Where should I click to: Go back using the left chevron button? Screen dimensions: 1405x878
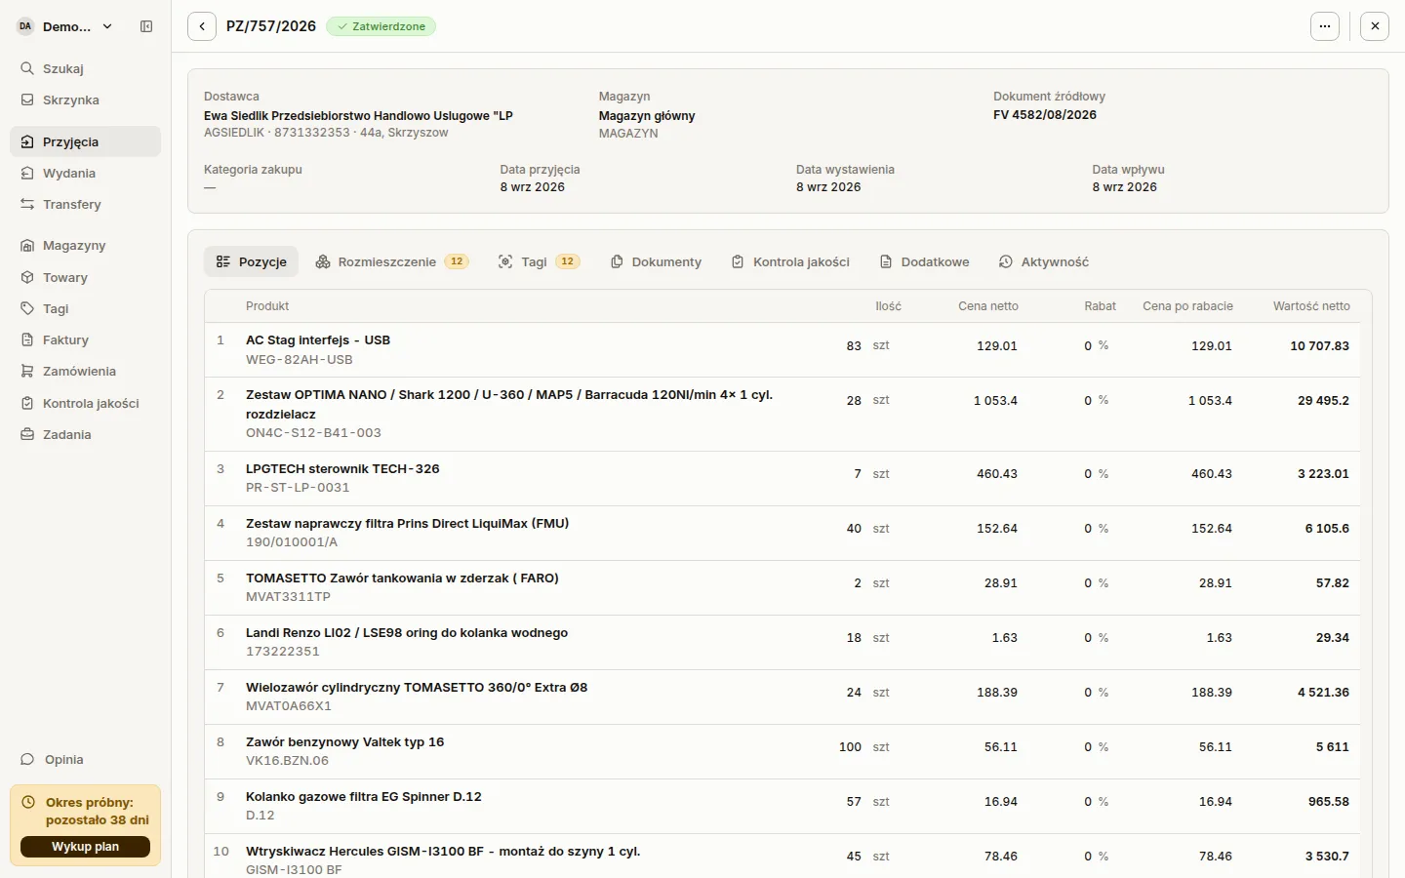(202, 26)
